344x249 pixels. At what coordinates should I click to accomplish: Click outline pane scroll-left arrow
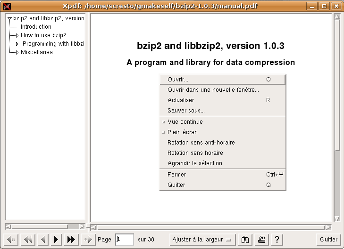click(x=8, y=227)
